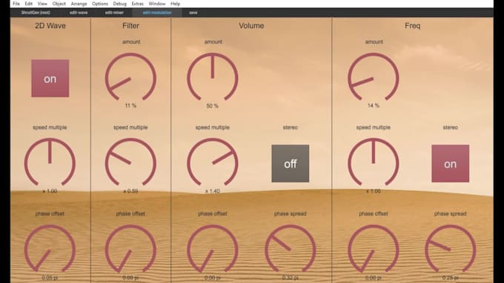This screenshot has height=283, width=504.
Task: Click the Volume amount value 50 %
Action: [x=212, y=106]
